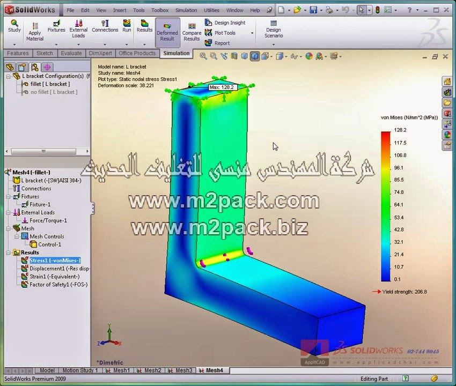Open the Study tool
The height and width of the screenshot is (386, 456).
click(14, 26)
